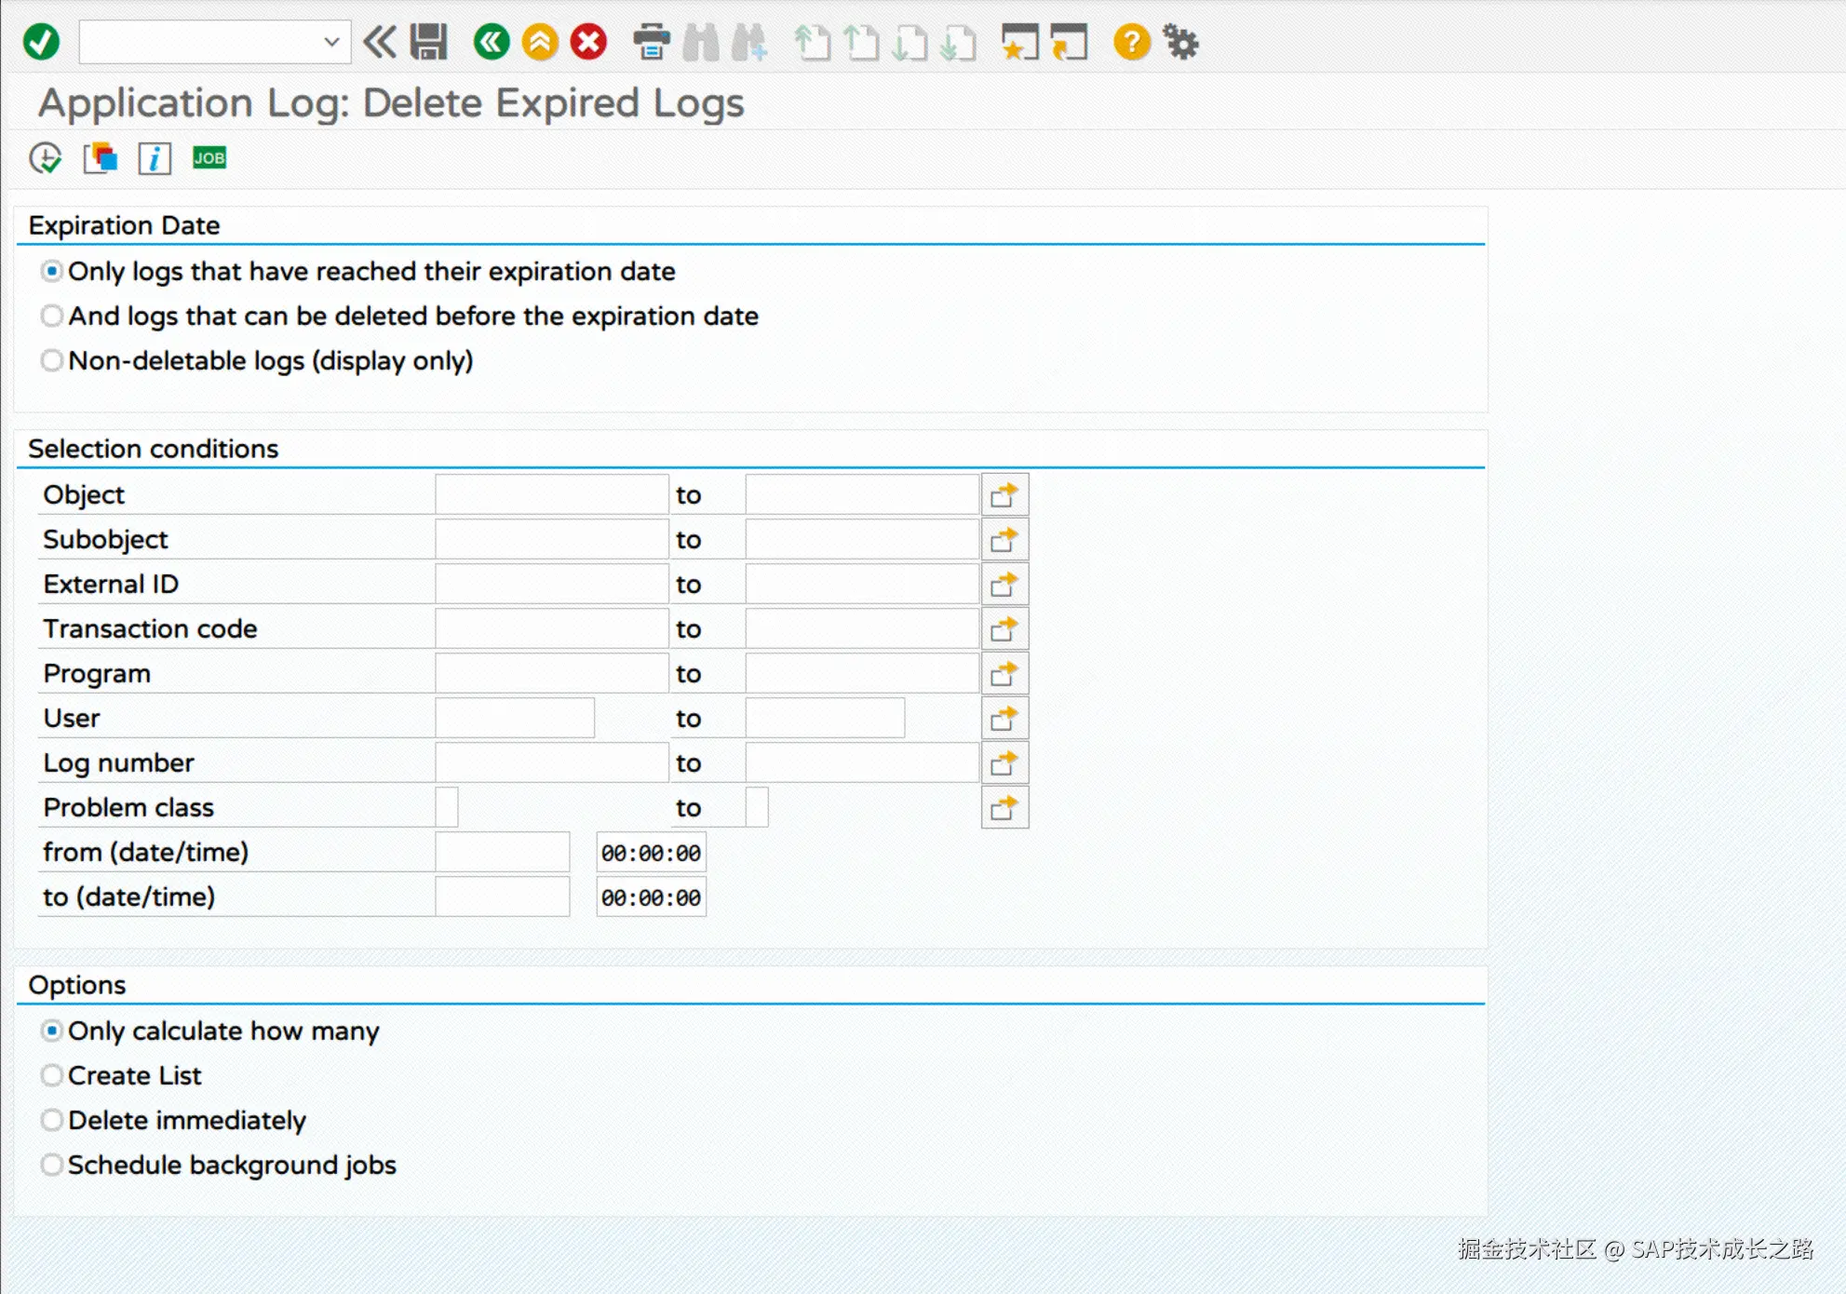Expand the command field dropdown arrow
Screen dimensions: 1846x1294
[331, 42]
